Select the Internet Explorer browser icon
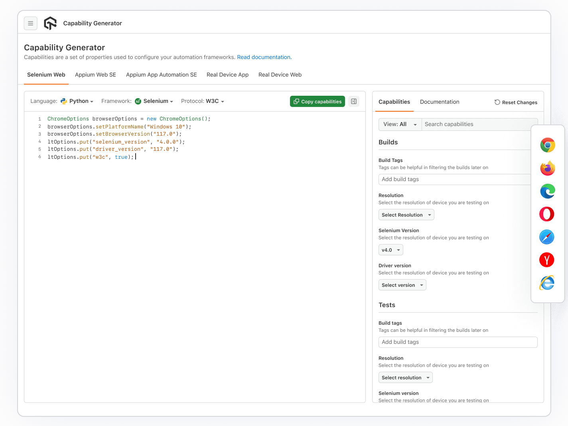This screenshot has height=426, width=568. coord(546,282)
